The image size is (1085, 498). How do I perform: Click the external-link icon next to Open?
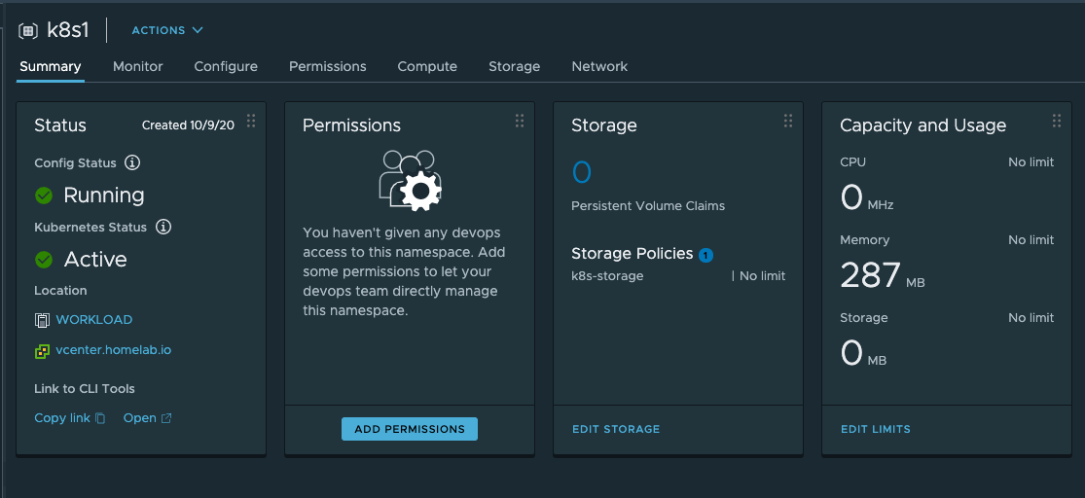tap(166, 418)
